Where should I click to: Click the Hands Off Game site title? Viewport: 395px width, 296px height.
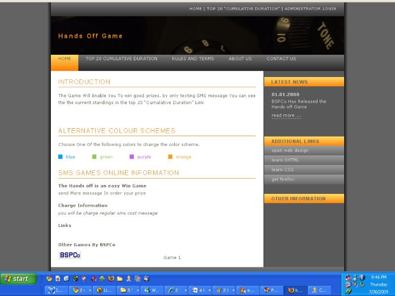point(90,36)
